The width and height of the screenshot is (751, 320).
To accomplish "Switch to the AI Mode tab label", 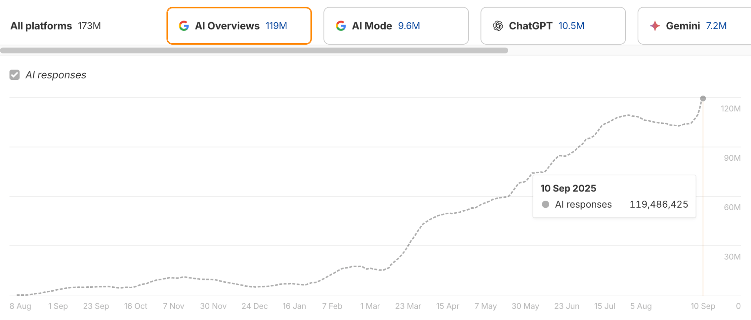I will point(372,26).
